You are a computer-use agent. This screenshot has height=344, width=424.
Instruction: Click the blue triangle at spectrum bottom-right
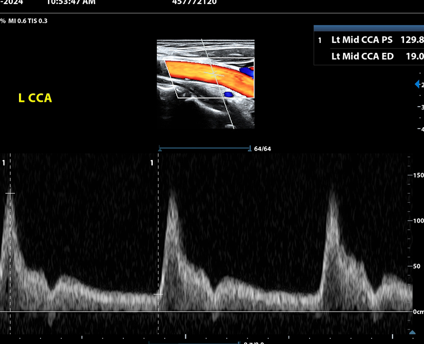click(412, 332)
